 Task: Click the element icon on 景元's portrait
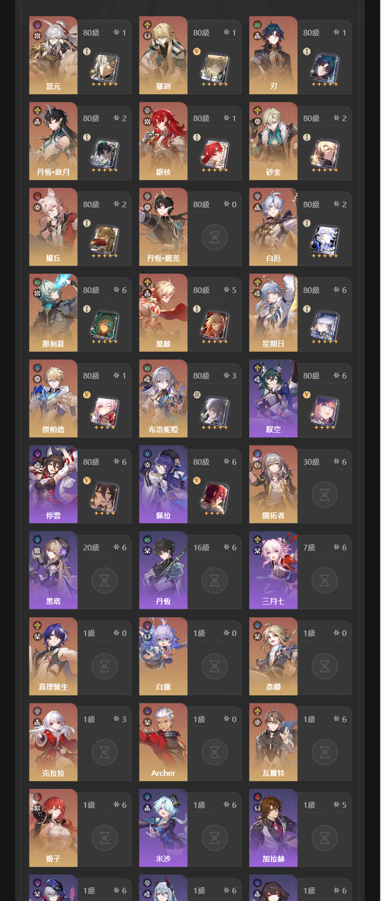[37, 24]
